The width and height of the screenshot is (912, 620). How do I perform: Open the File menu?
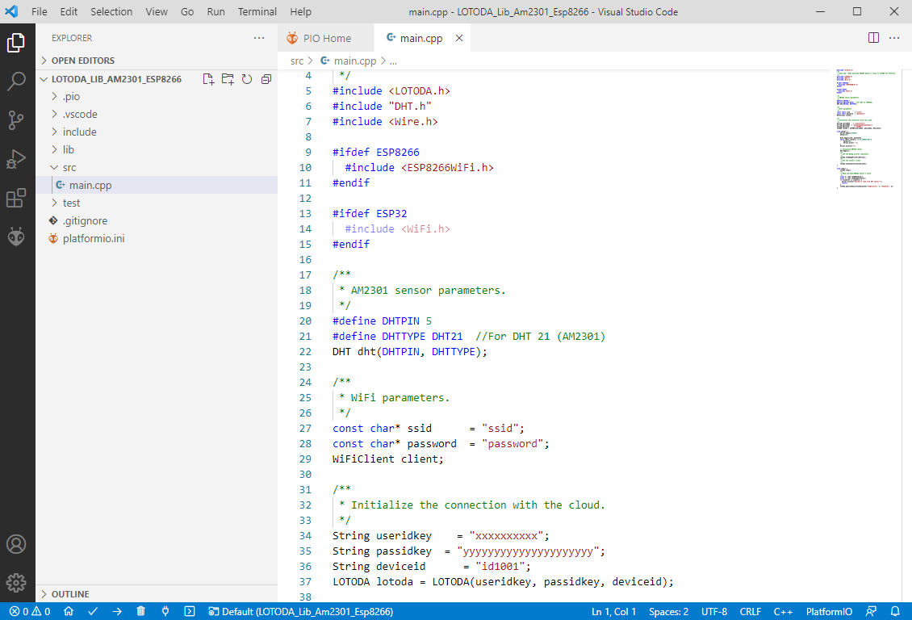(x=39, y=11)
